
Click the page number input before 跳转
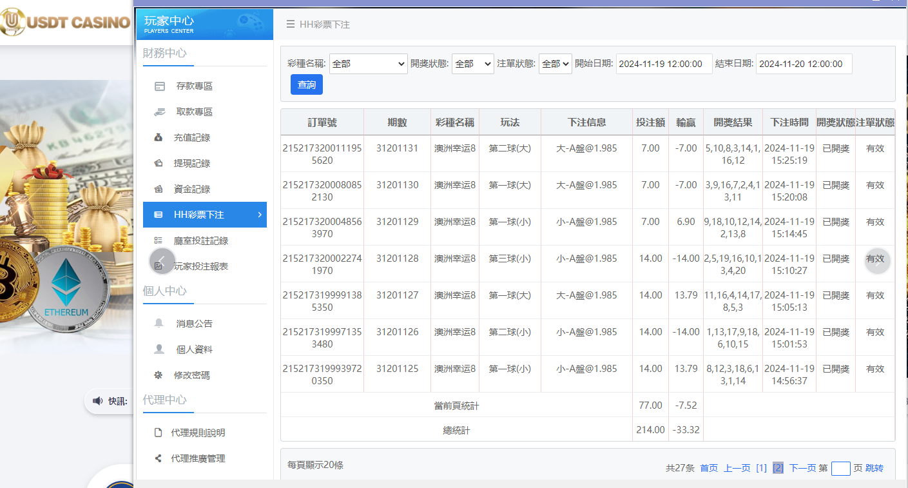coord(841,469)
